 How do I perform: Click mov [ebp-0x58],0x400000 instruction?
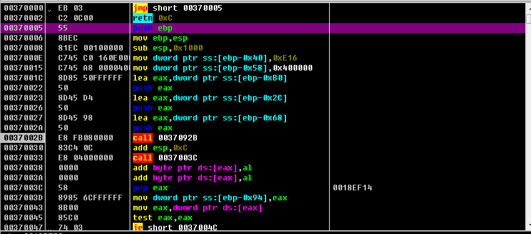pyautogui.click(x=223, y=68)
